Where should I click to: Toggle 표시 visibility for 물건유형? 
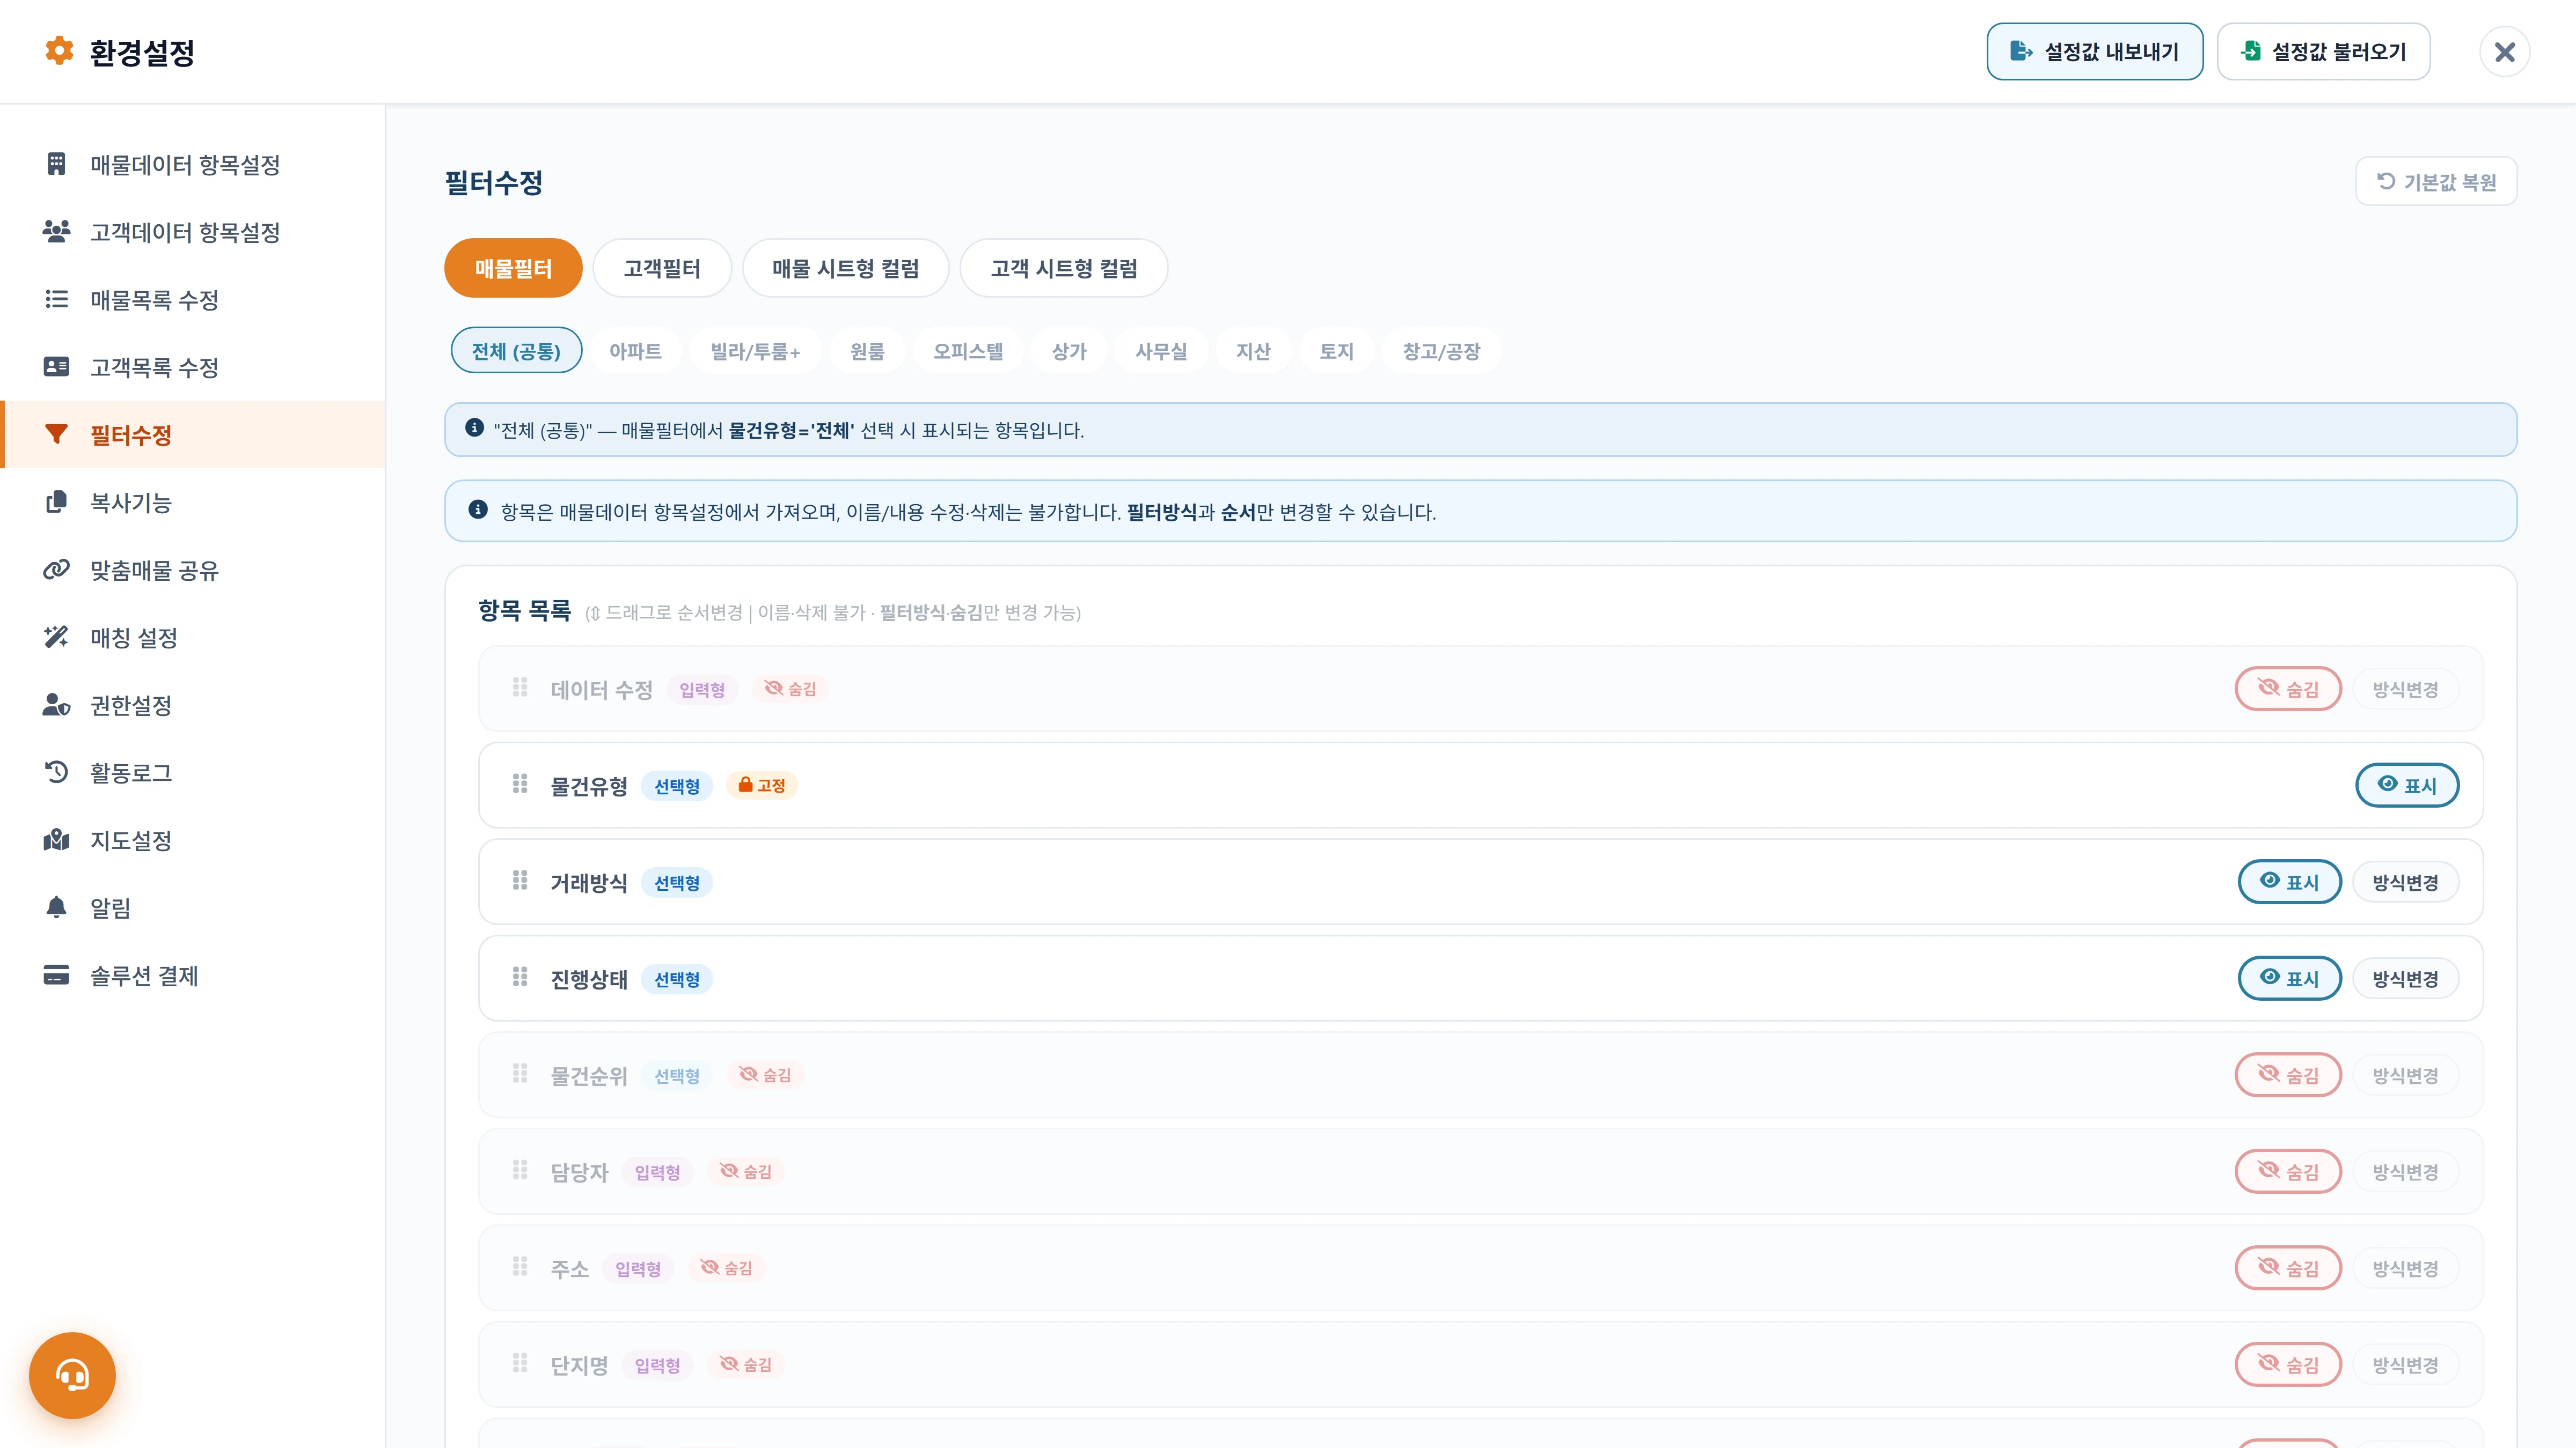2407,785
